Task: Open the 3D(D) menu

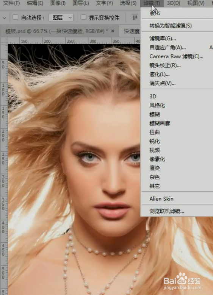Action: [x=174, y=3]
